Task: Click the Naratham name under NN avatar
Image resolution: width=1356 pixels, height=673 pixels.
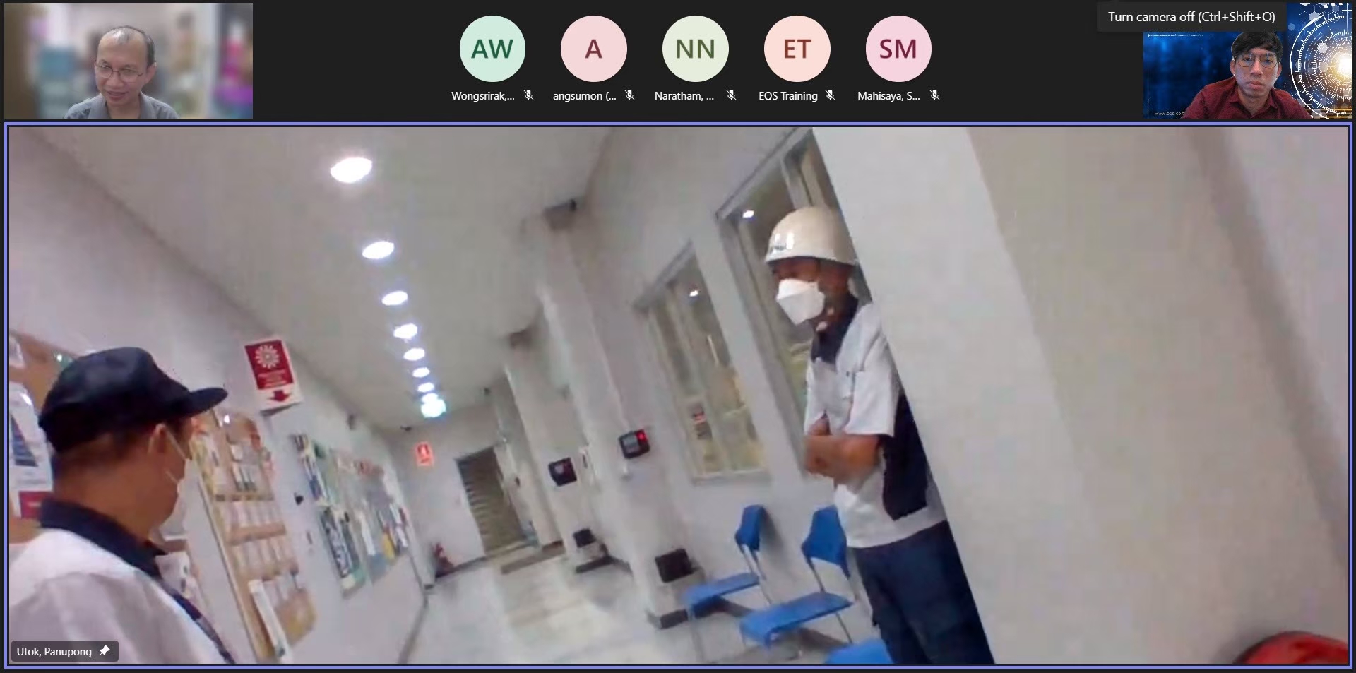Action: tap(684, 96)
